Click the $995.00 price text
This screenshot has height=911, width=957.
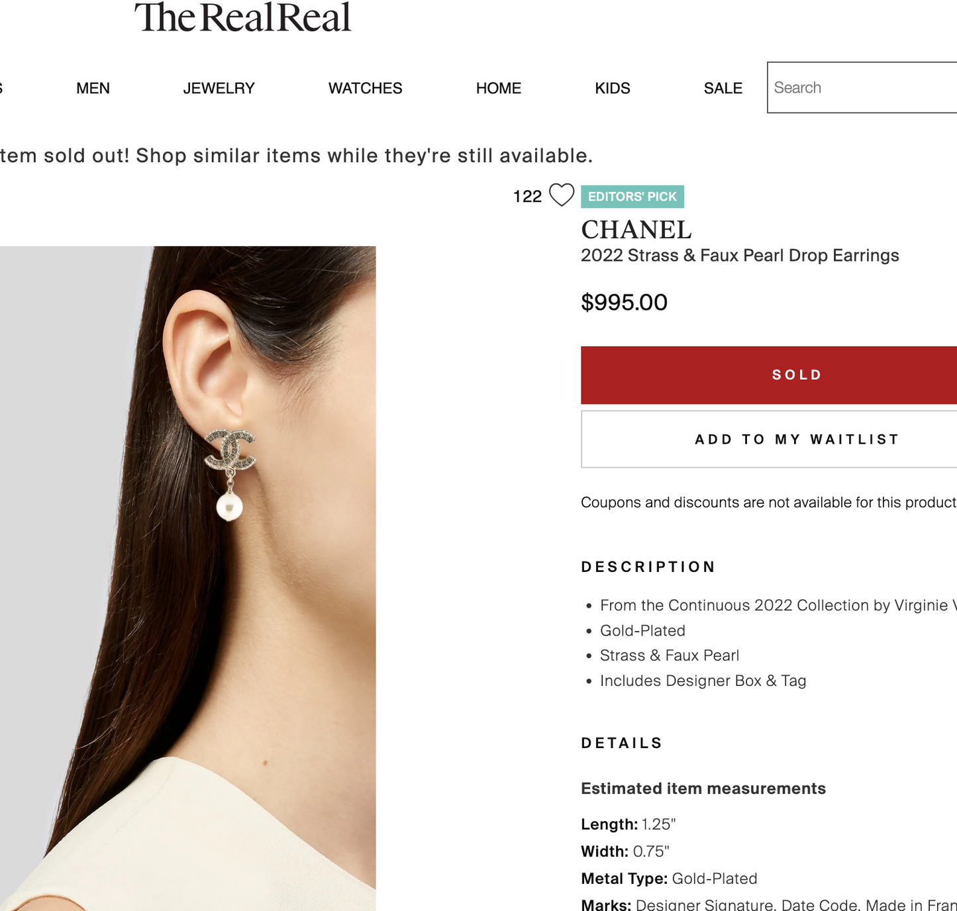pyautogui.click(x=625, y=303)
